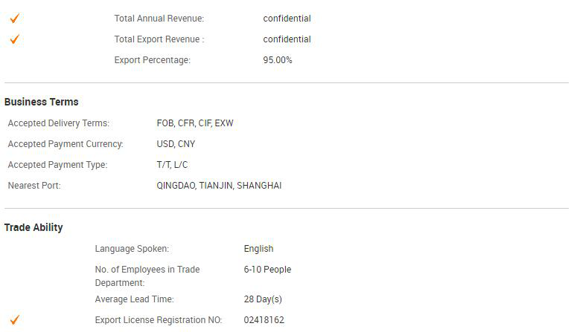
Task: Click the orange checkmark beside Total Export Revenue
Action: [15, 39]
